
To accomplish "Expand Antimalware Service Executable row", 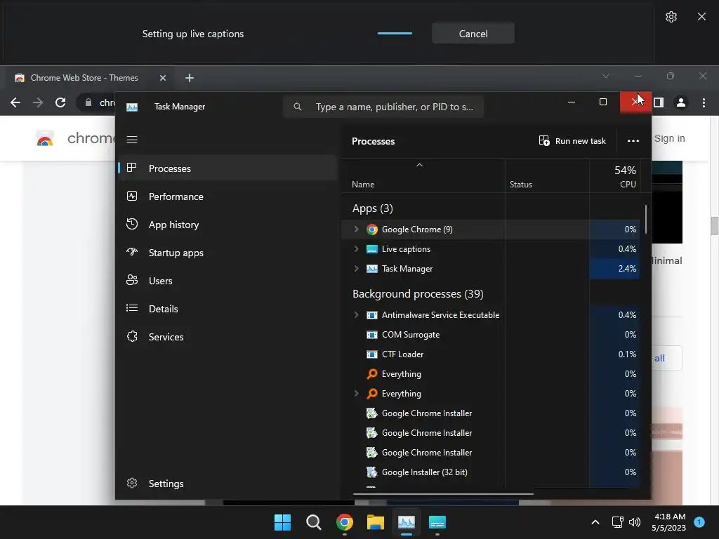I will (x=356, y=315).
